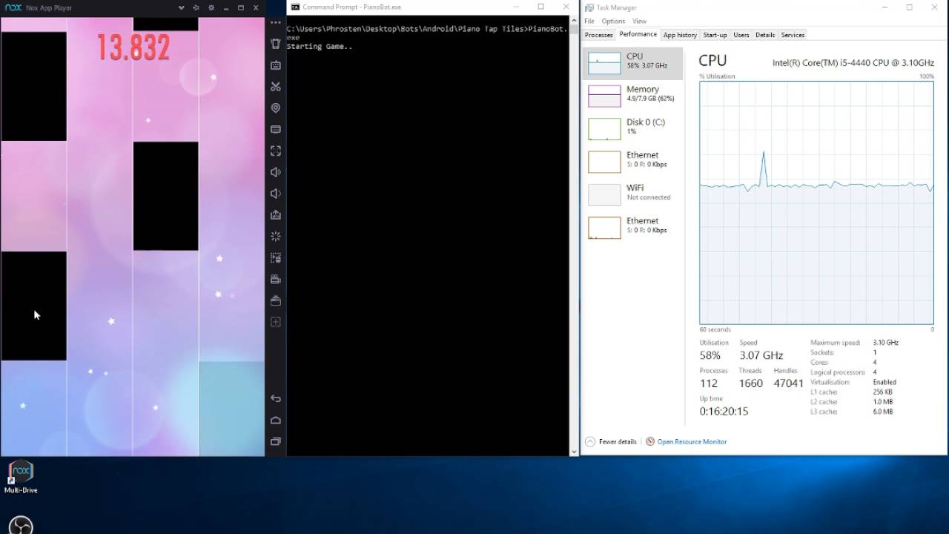Click the volume up icon in Nox
Screen dimensions: 949x534
[276, 172]
